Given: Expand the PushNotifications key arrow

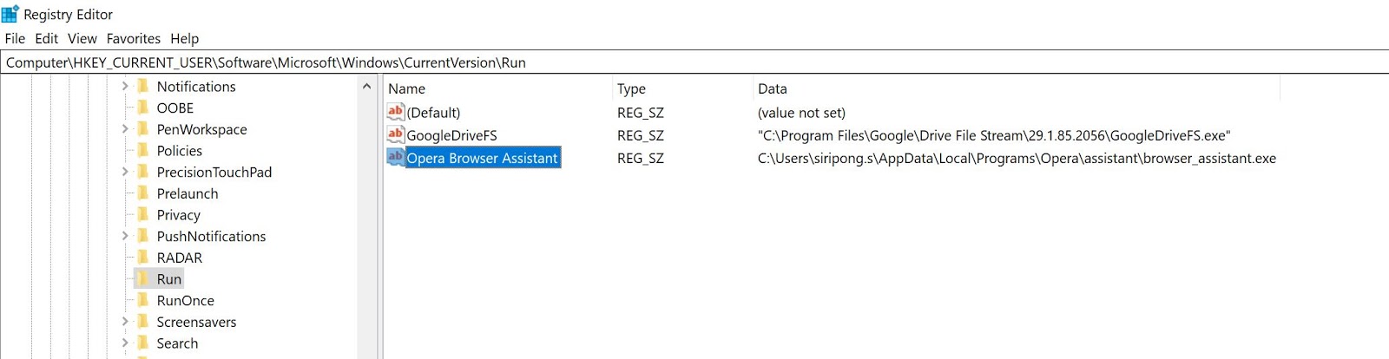Looking at the screenshot, I should 125,236.
